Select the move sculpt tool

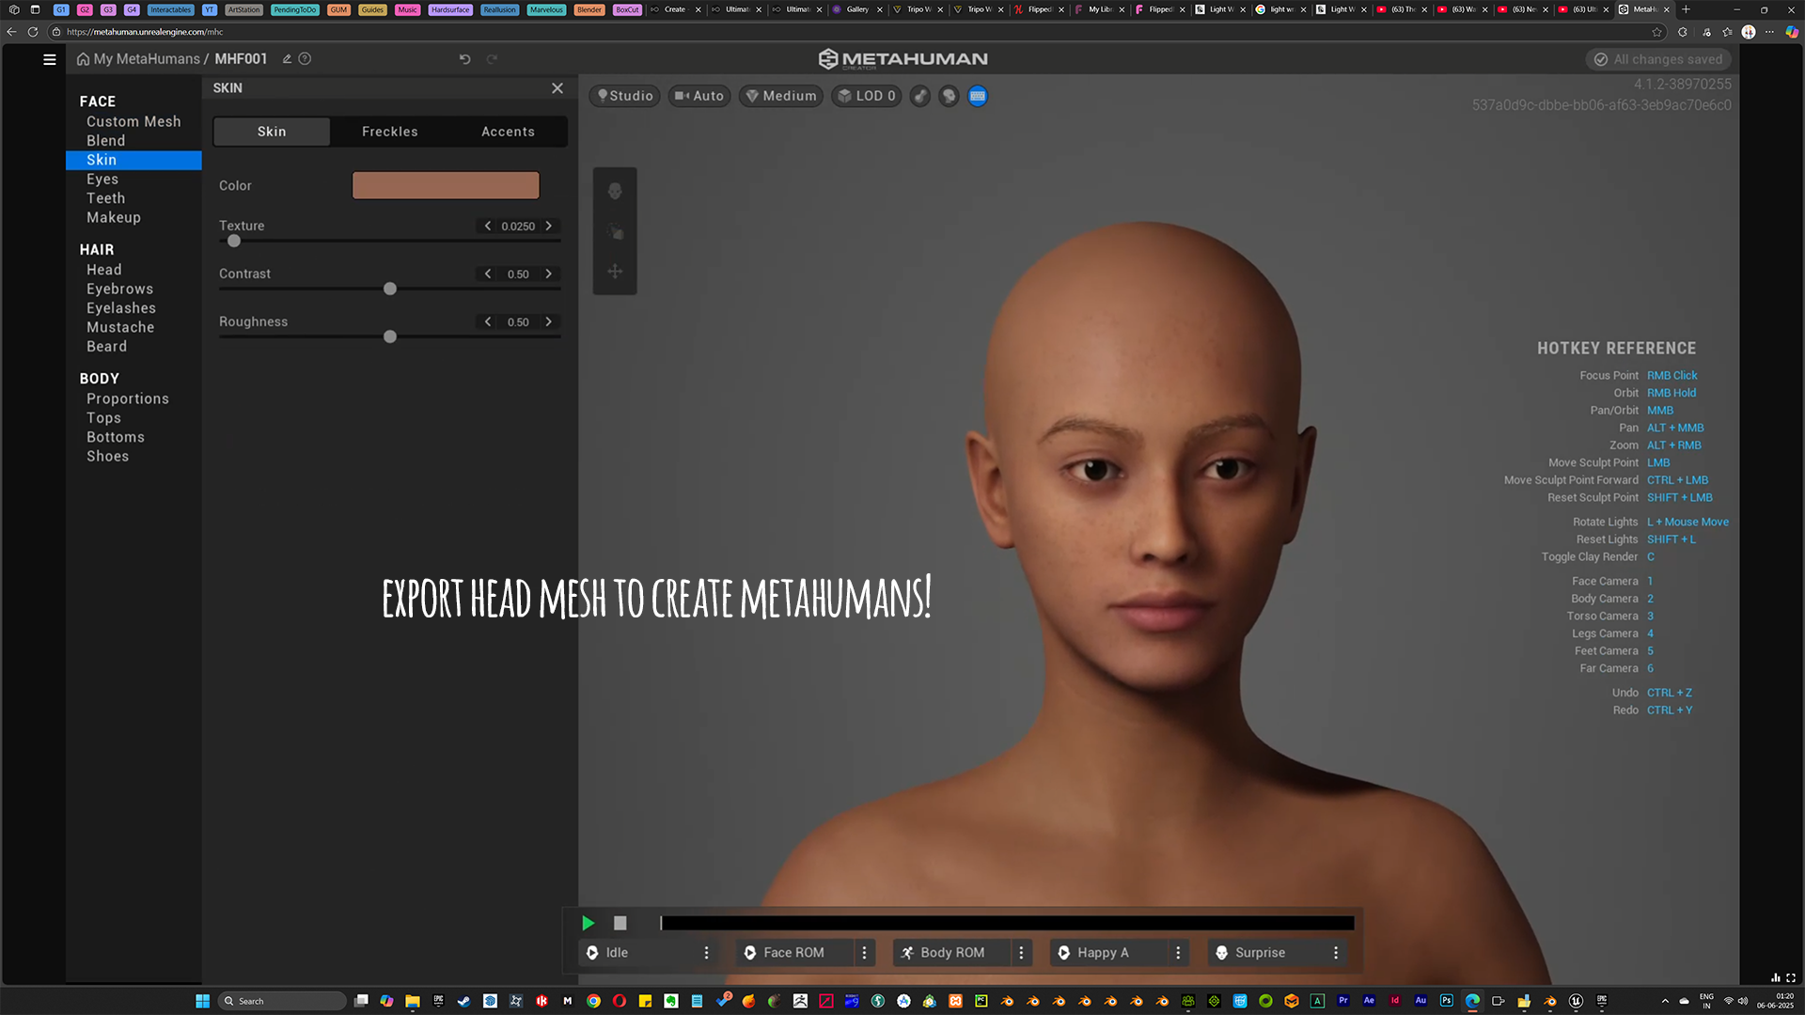(616, 271)
